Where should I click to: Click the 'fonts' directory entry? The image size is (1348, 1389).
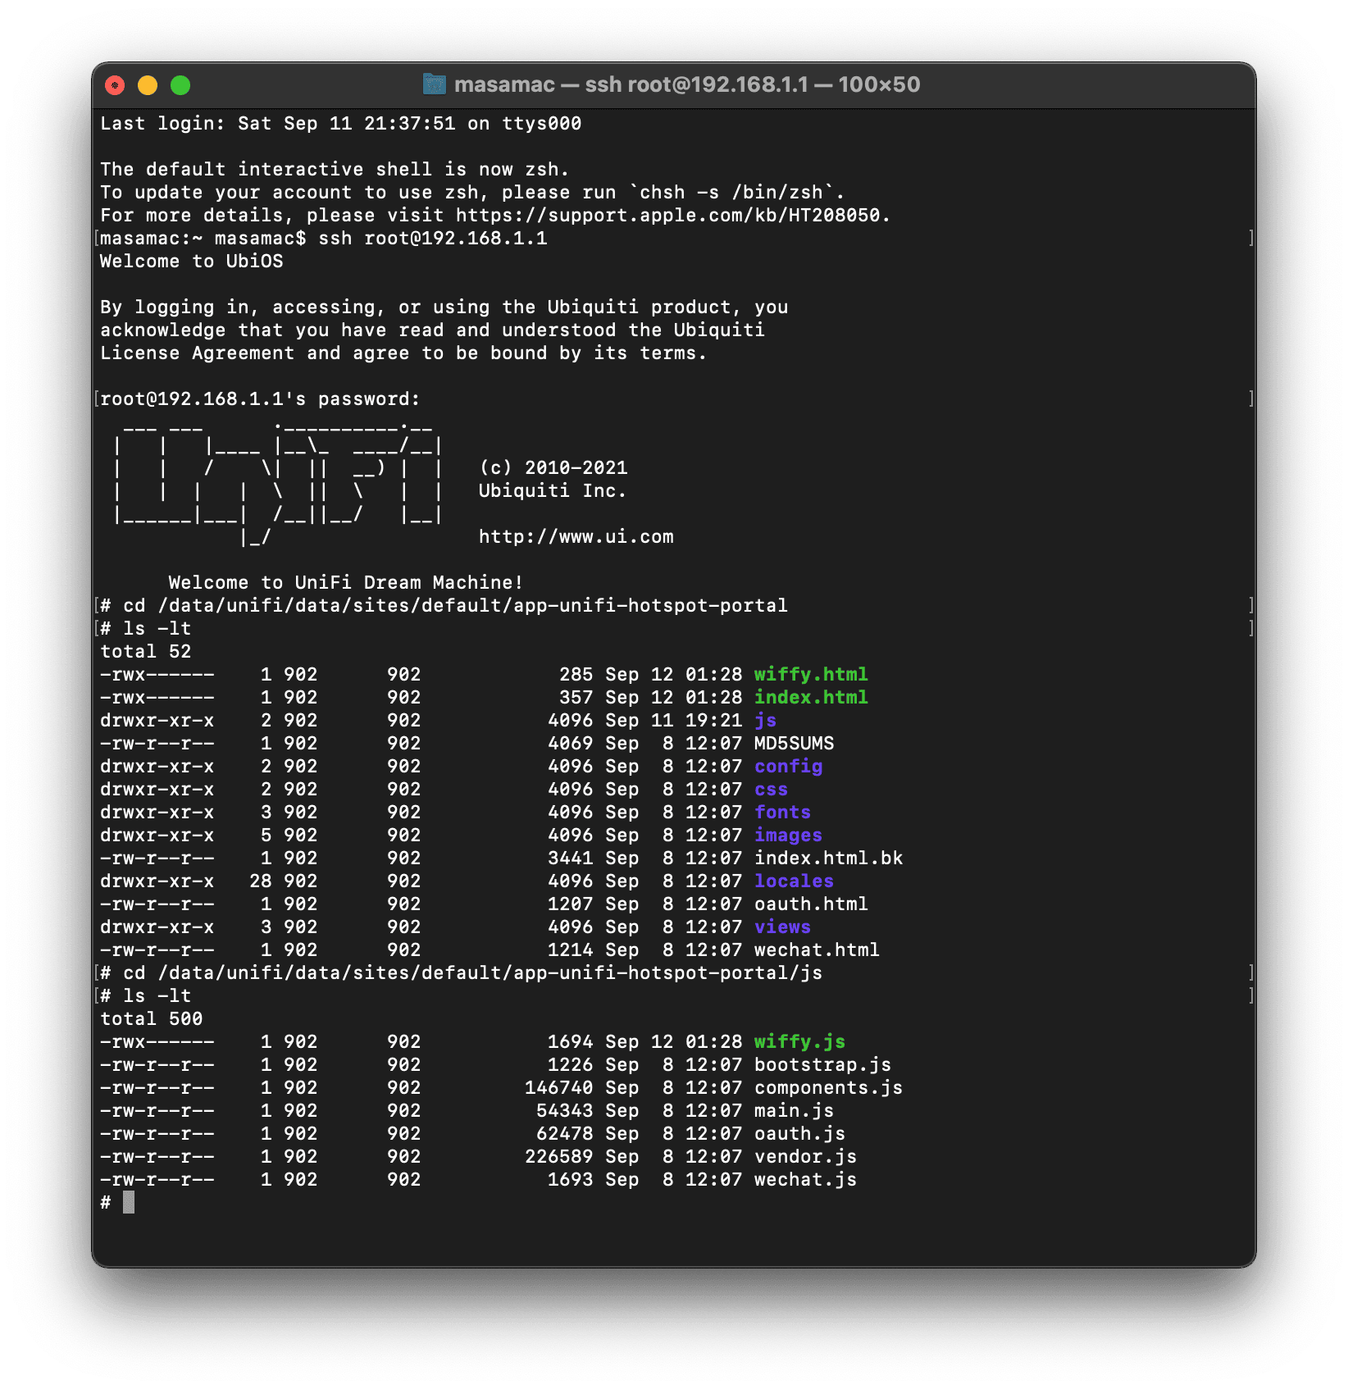[x=782, y=813]
